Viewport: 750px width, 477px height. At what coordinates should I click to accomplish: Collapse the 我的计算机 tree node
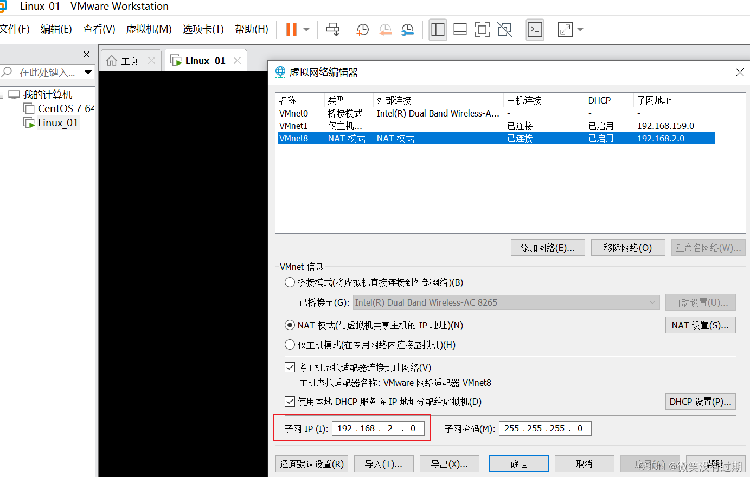[x=2, y=95]
